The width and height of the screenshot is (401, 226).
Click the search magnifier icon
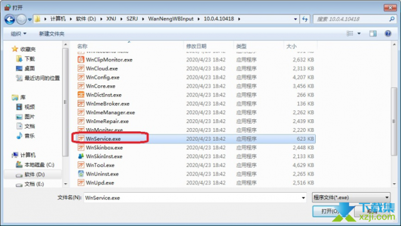point(392,19)
